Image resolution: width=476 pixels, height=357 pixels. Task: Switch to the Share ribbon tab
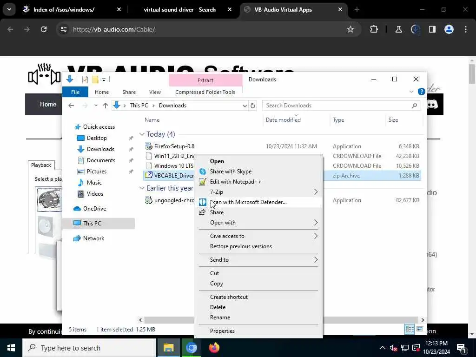click(x=129, y=92)
